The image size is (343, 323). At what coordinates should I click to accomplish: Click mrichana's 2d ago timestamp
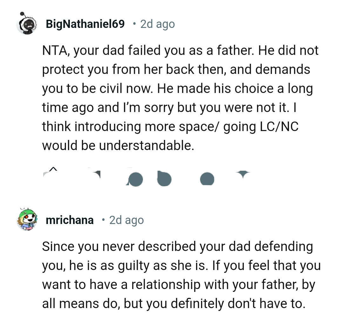pyautogui.click(x=126, y=220)
